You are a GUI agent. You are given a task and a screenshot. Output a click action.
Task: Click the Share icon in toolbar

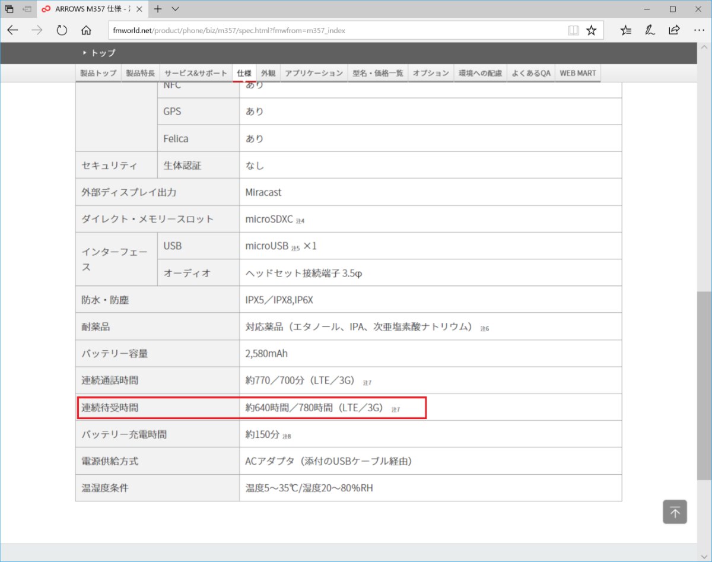click(674, 30)
